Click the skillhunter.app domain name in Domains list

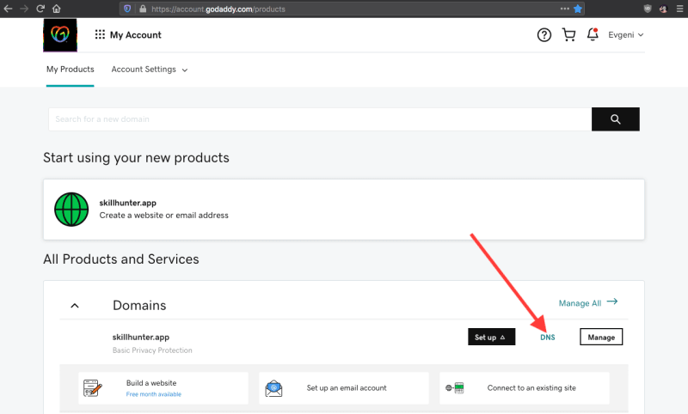click(141, 337)
